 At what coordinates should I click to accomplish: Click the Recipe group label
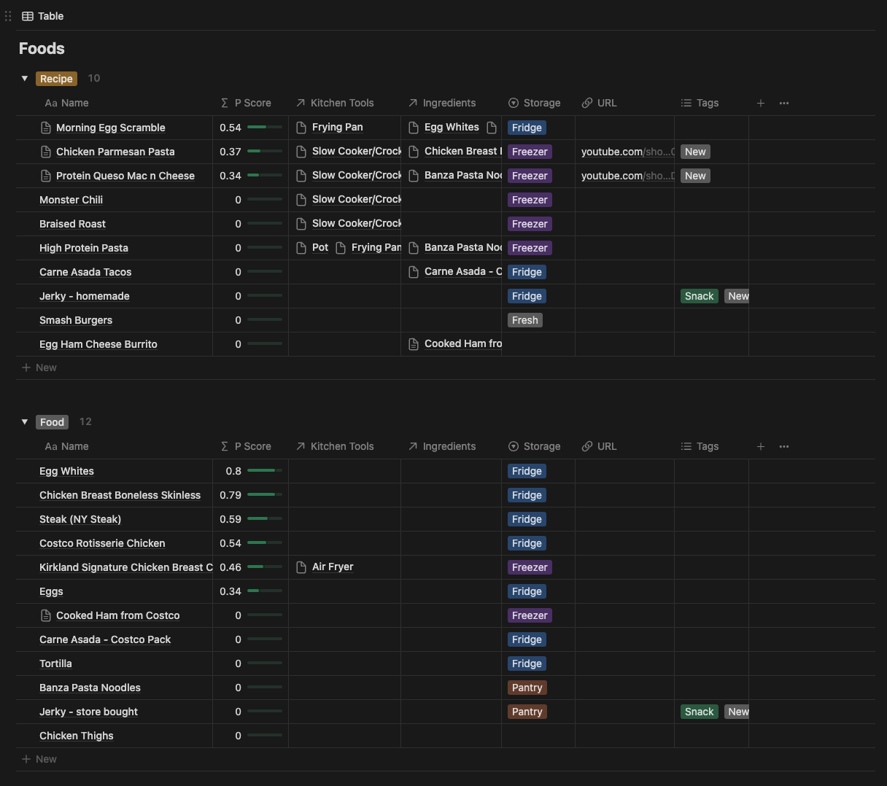(56, 79)
